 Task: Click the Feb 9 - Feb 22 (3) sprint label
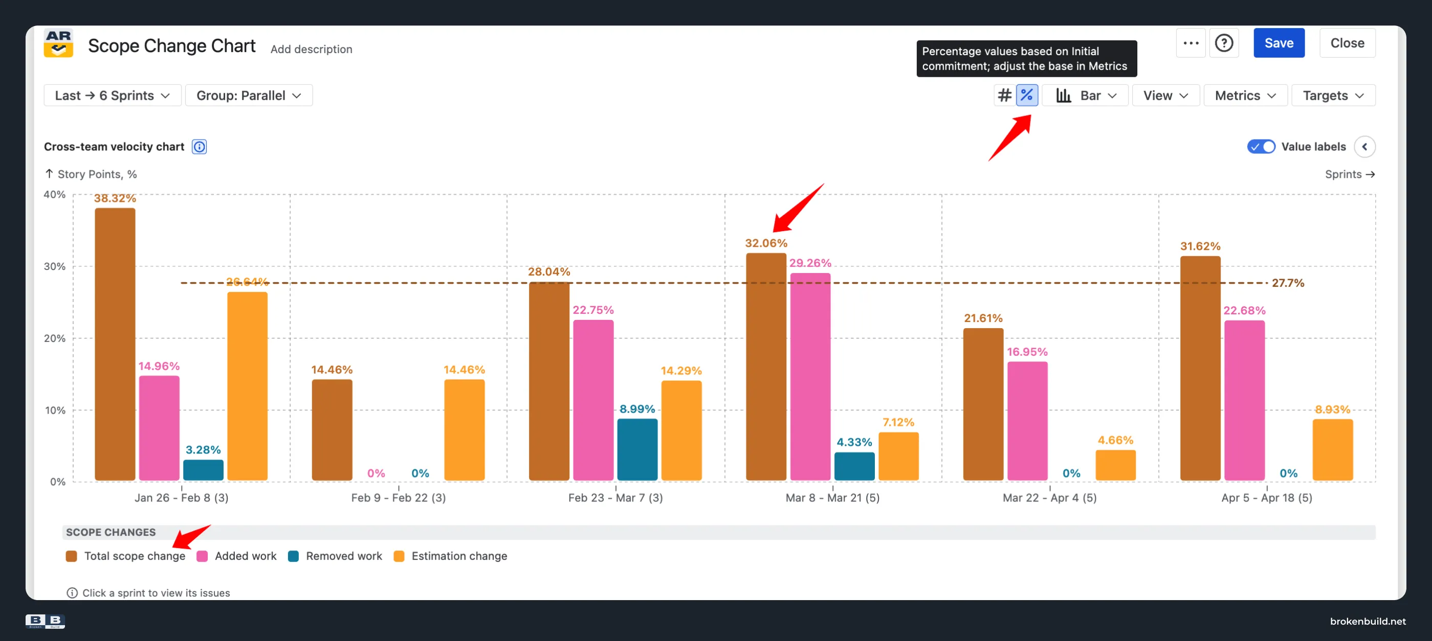(399, 498)
